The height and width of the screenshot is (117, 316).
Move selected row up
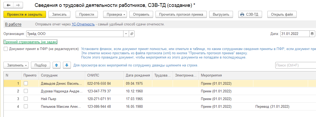[56, 65]
